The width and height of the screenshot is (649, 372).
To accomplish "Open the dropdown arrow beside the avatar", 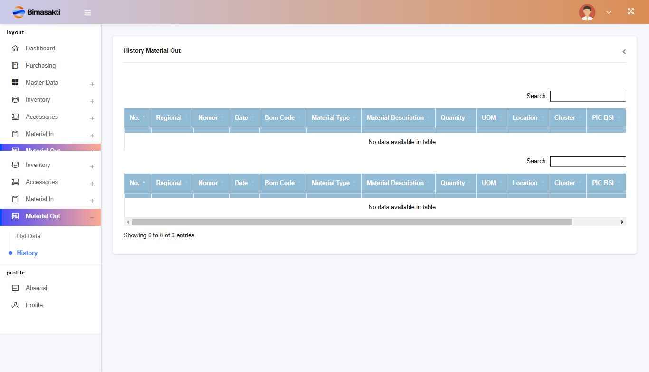I will pyautogui.click(x=608, y=12).
